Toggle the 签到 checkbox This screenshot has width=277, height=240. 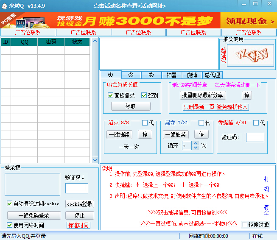144,95
